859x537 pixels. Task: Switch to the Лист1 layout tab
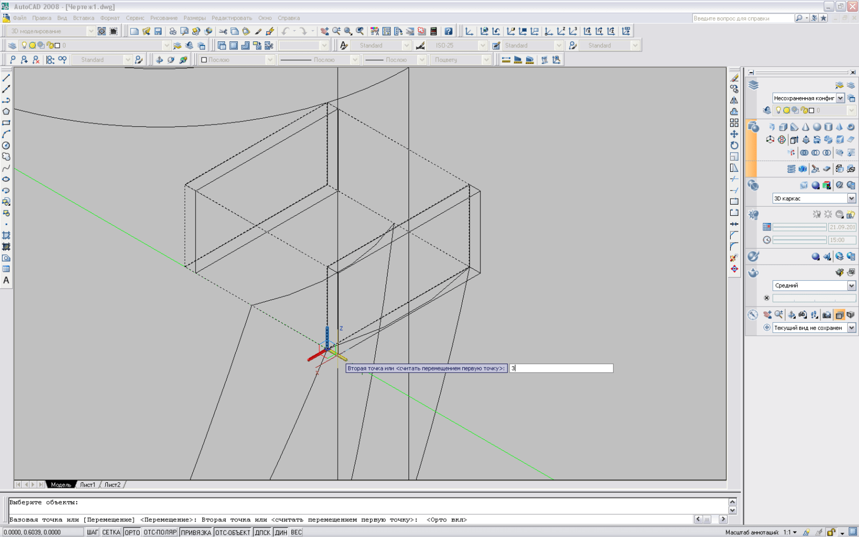pyautogui.click(x=88, y=484)
